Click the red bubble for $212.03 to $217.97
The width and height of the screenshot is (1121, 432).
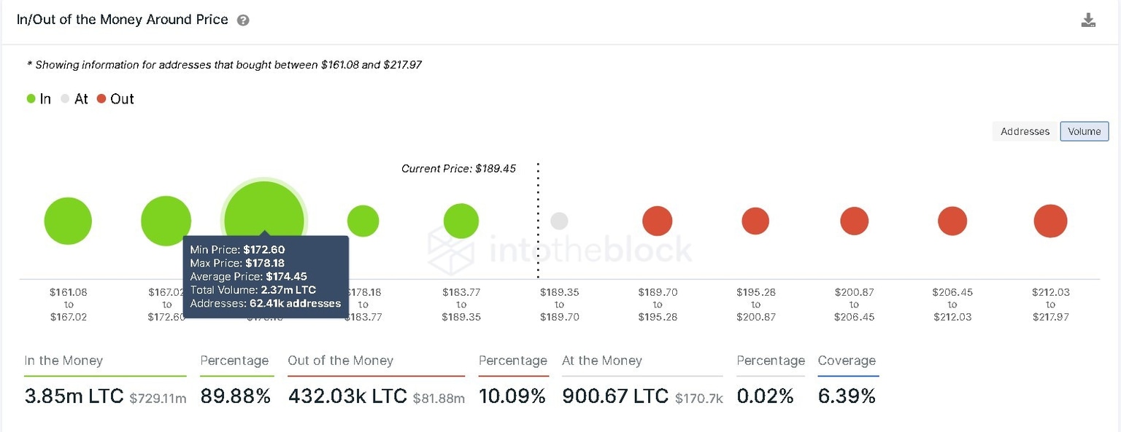[1050, 220]
